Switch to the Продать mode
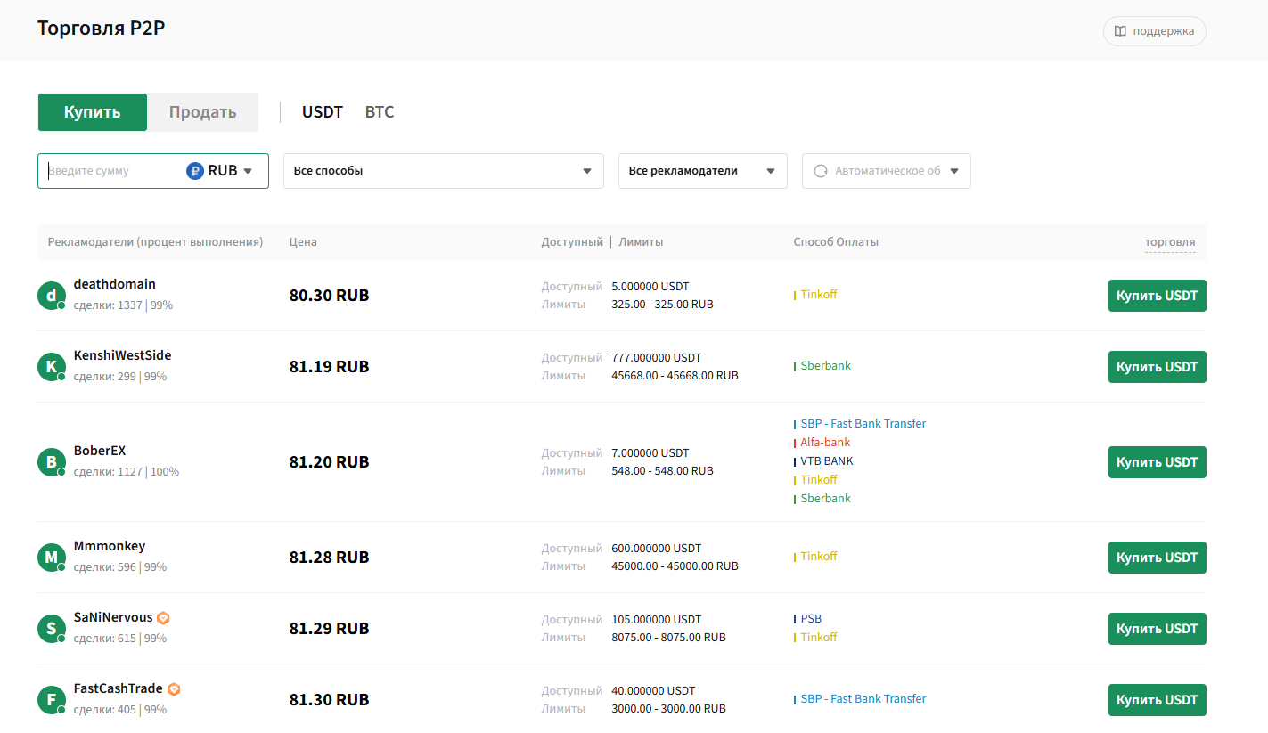 coord(203,112)
